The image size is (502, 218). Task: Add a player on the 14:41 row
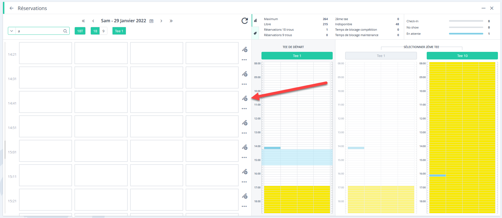click(245, 98)
